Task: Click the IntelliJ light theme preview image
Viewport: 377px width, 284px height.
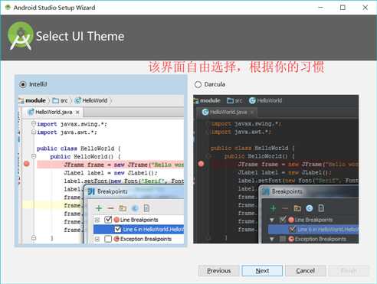Action: tap(101, 169)
